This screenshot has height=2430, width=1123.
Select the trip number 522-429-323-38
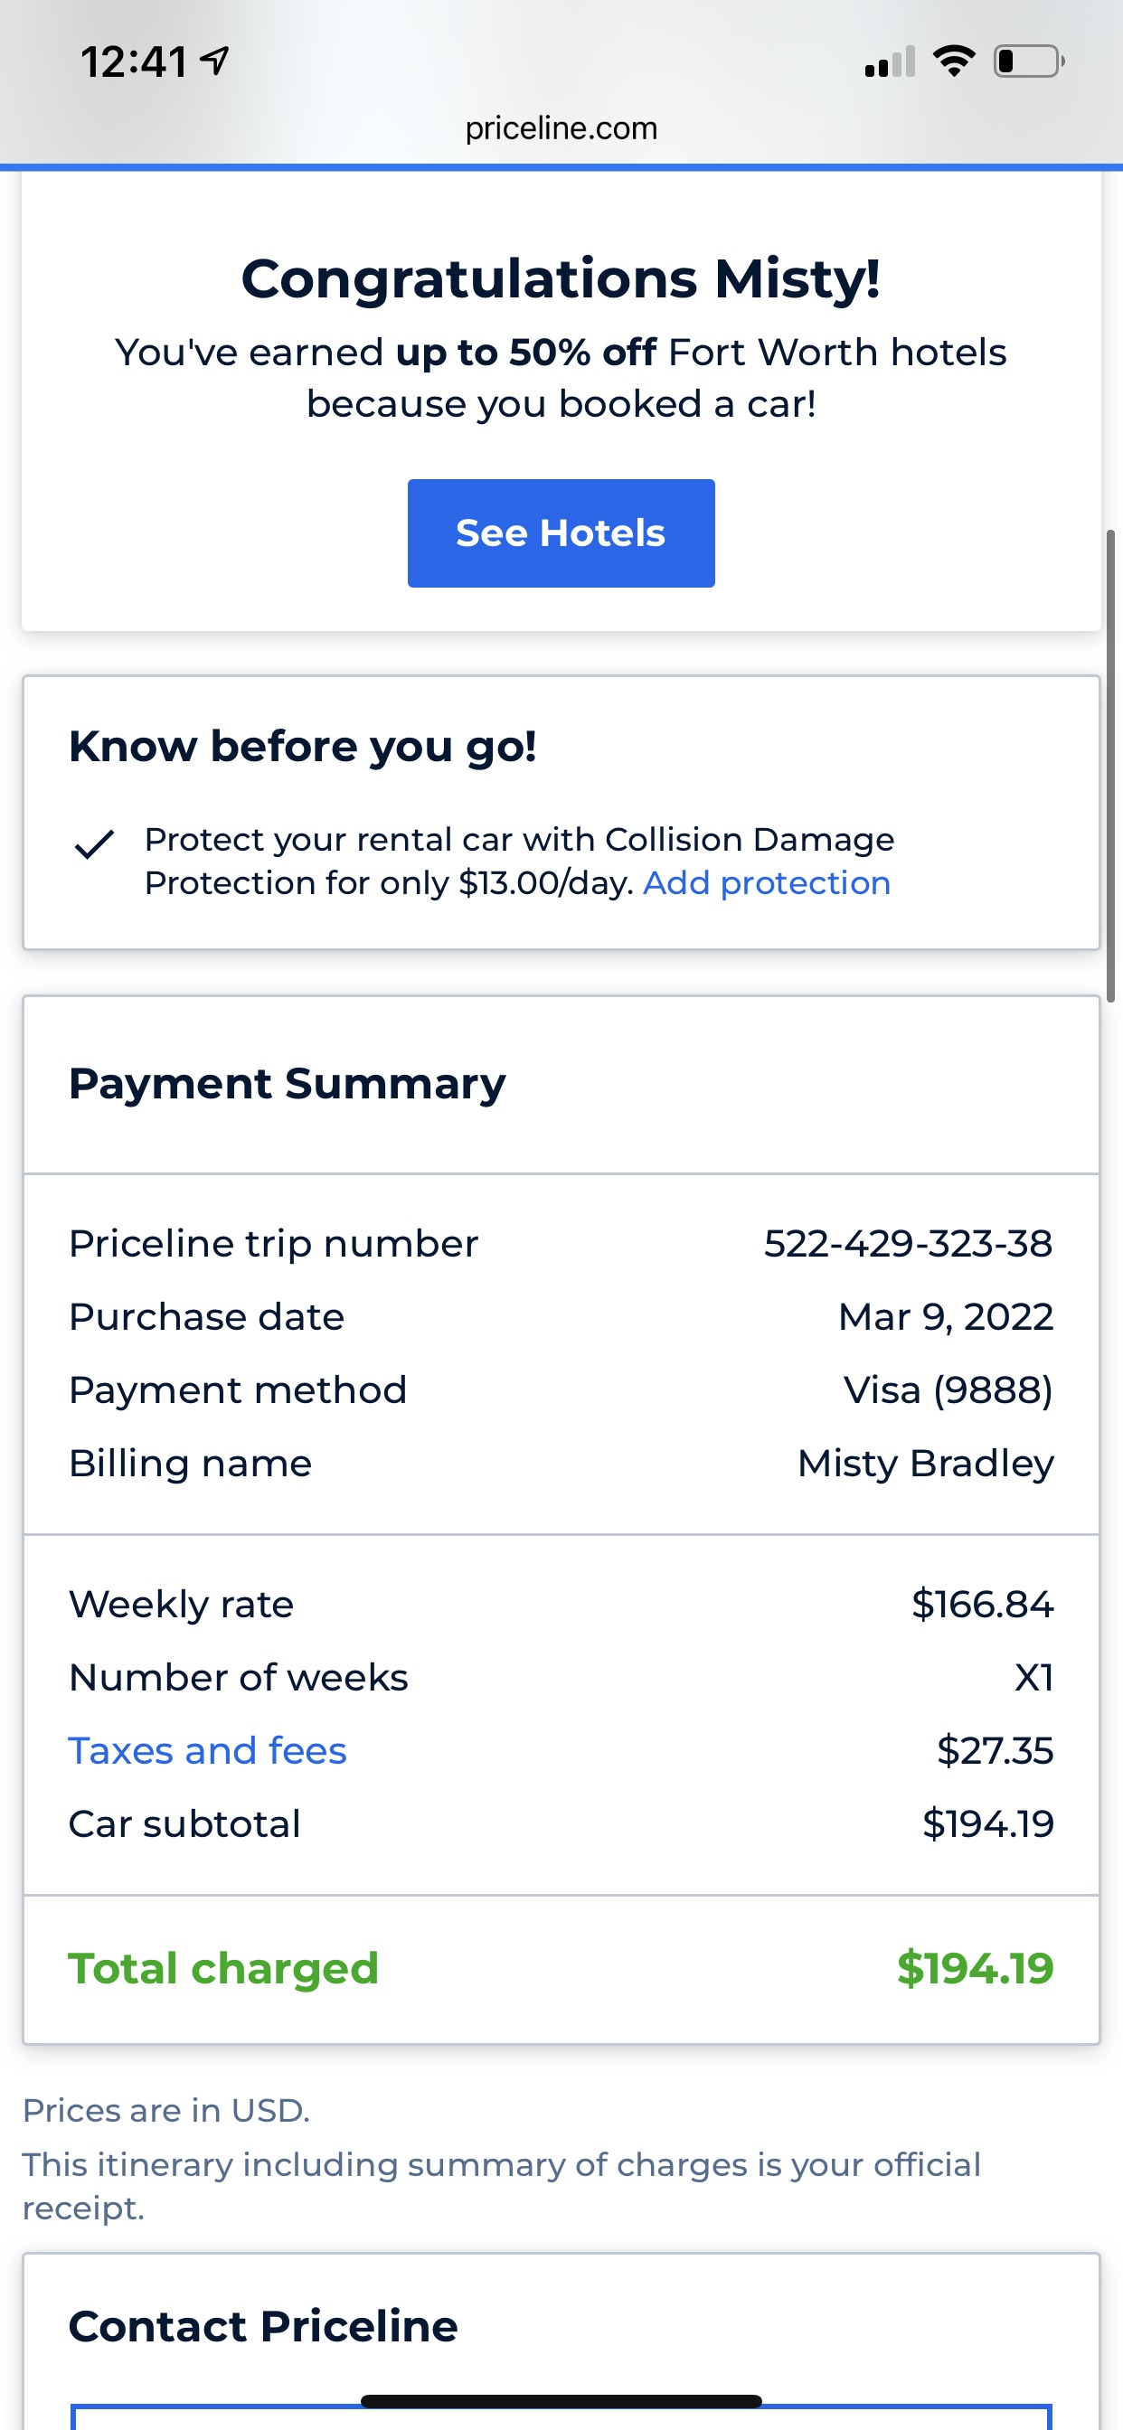(x=907, y=1243)
